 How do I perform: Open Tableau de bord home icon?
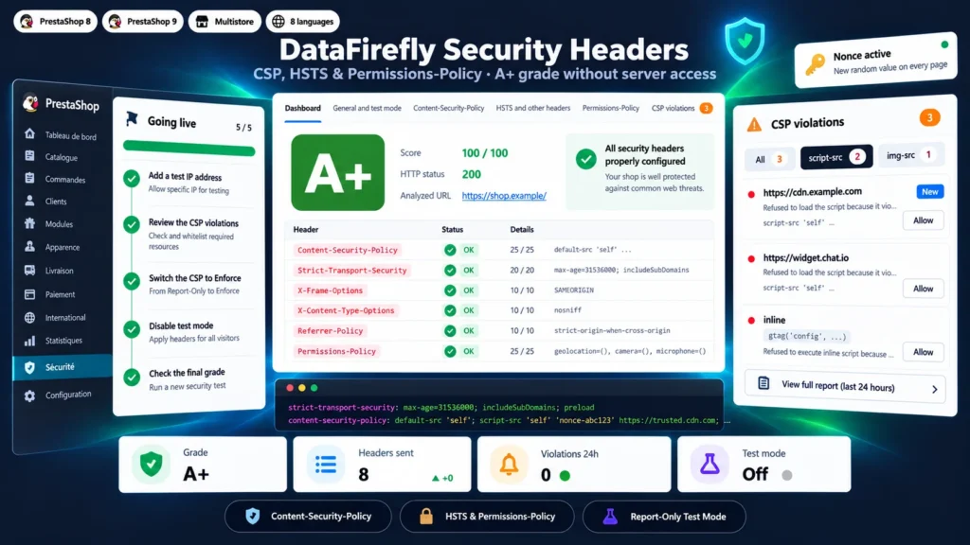pos(29,134)
